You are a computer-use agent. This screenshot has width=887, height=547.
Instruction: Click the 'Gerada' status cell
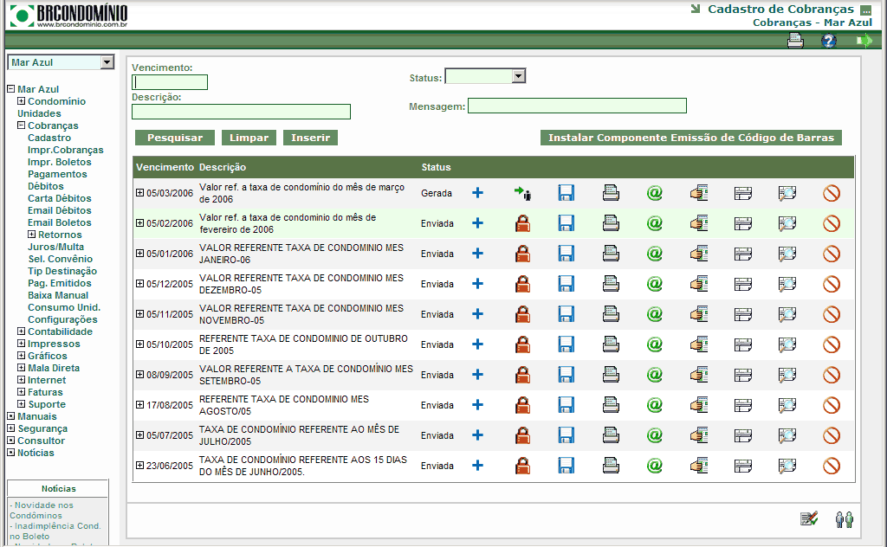click(x=437, y=193)
